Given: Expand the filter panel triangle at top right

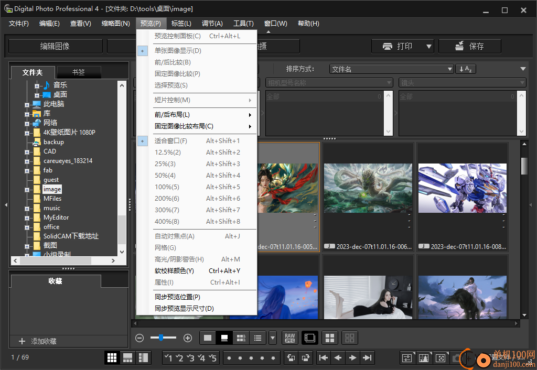Looking at the screenshot, I should 523,69.
